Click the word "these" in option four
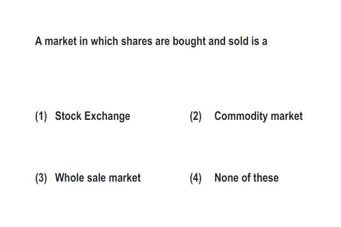The image size is (341, 227). point(266,178)
